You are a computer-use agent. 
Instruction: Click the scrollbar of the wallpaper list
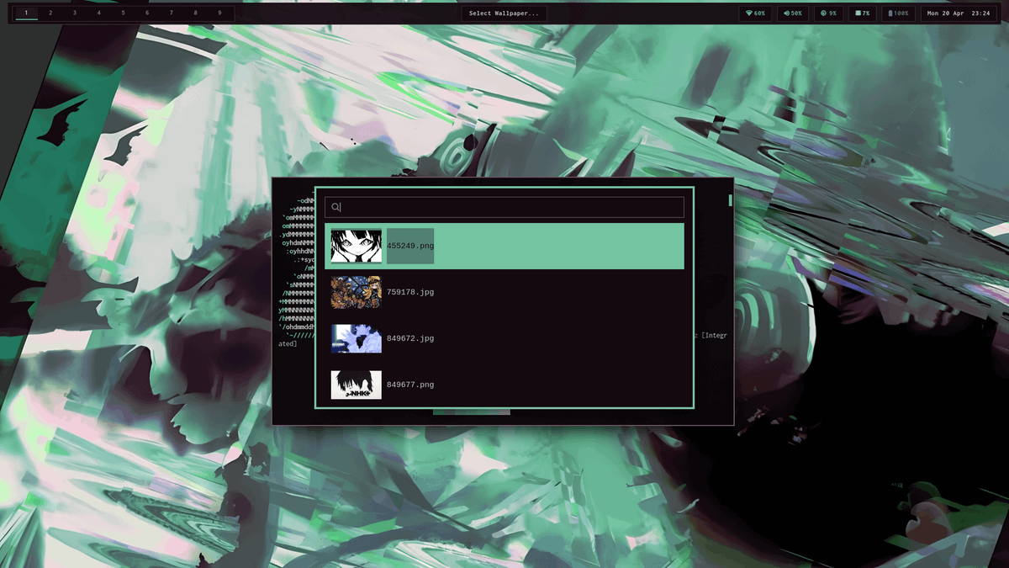point(730,200)
